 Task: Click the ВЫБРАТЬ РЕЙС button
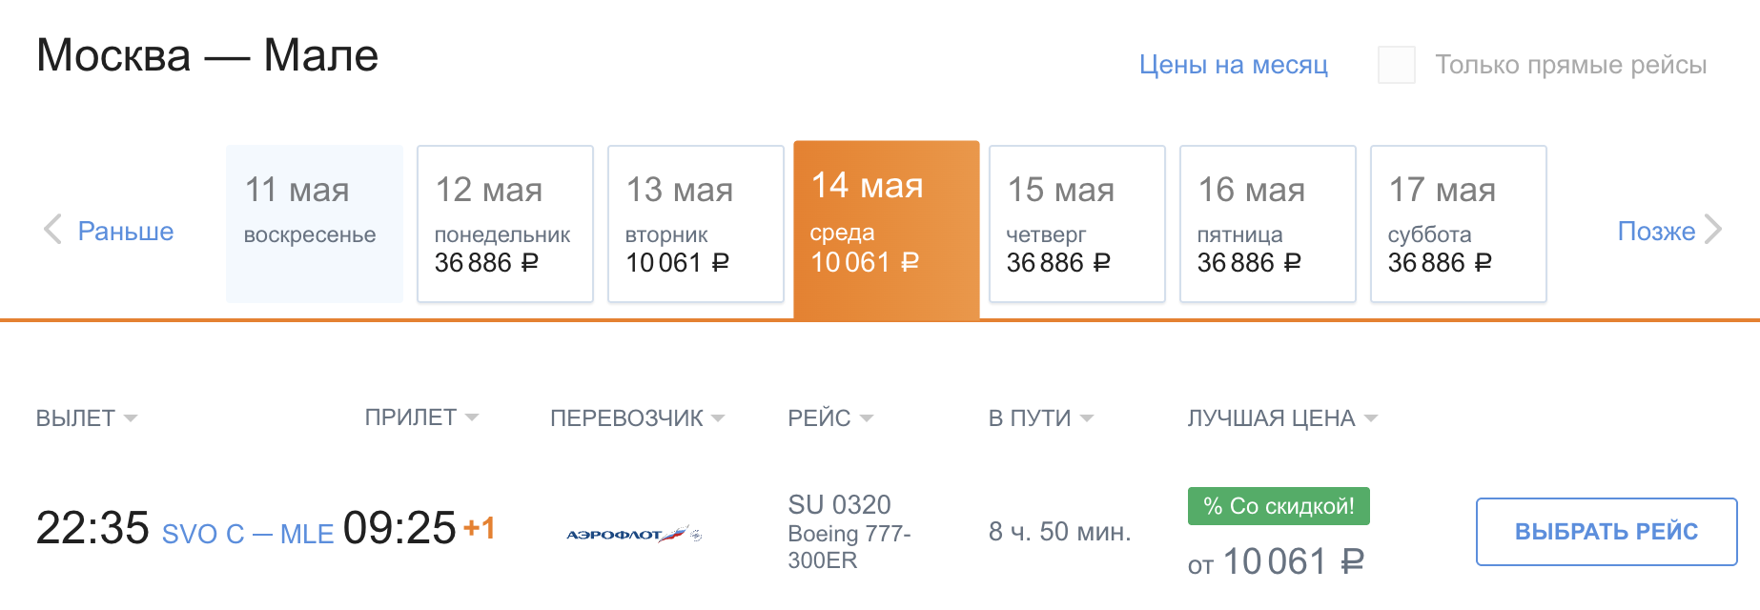1607,532
